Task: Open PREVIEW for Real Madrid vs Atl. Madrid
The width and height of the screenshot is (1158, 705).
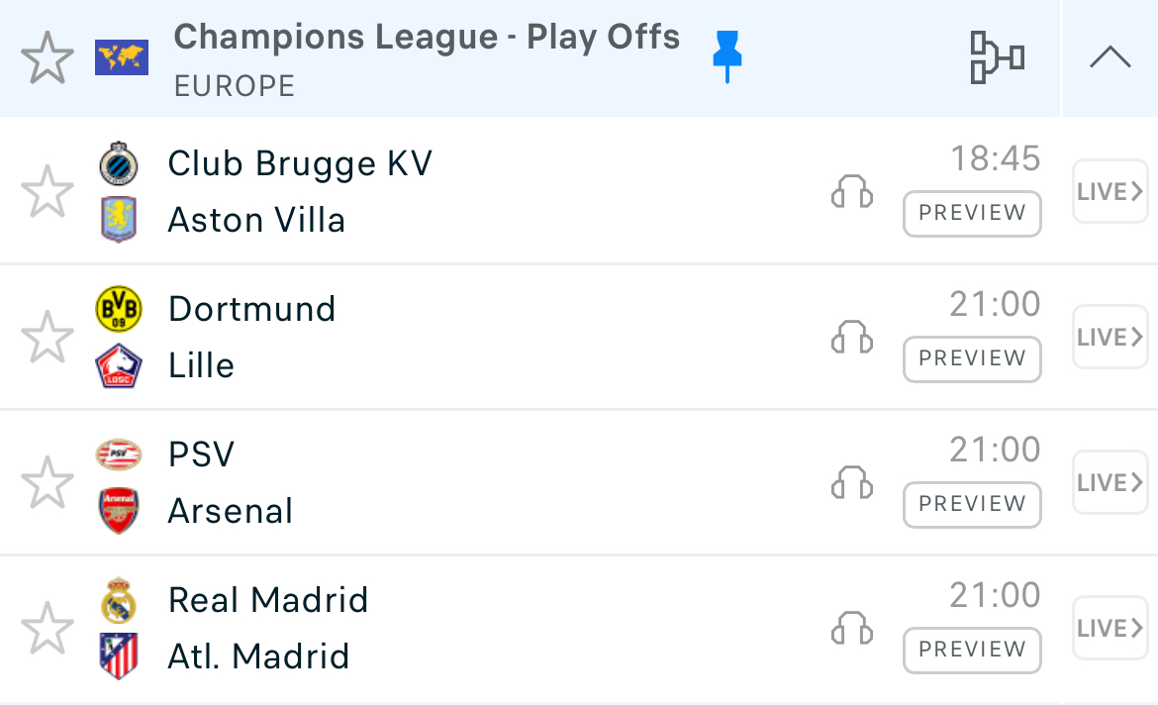Action: point(972,650)
